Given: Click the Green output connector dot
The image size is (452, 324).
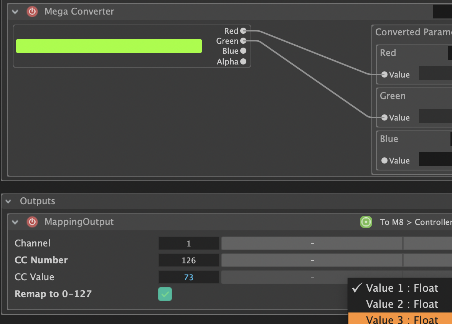Looking at the screenshot, I should point(243,41).
